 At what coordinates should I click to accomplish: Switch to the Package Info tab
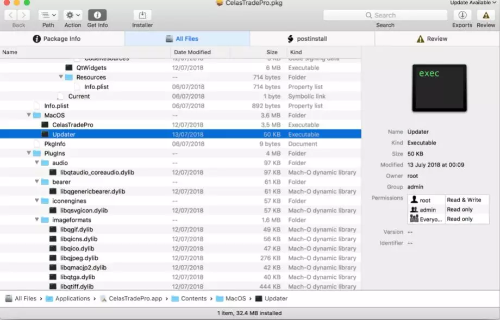[x=62, y=39]
